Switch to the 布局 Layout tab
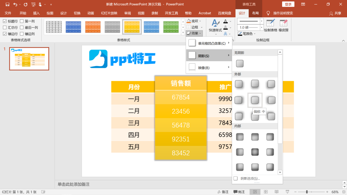The width and height of the screenshot is (347, 195). tap(255, 13)
